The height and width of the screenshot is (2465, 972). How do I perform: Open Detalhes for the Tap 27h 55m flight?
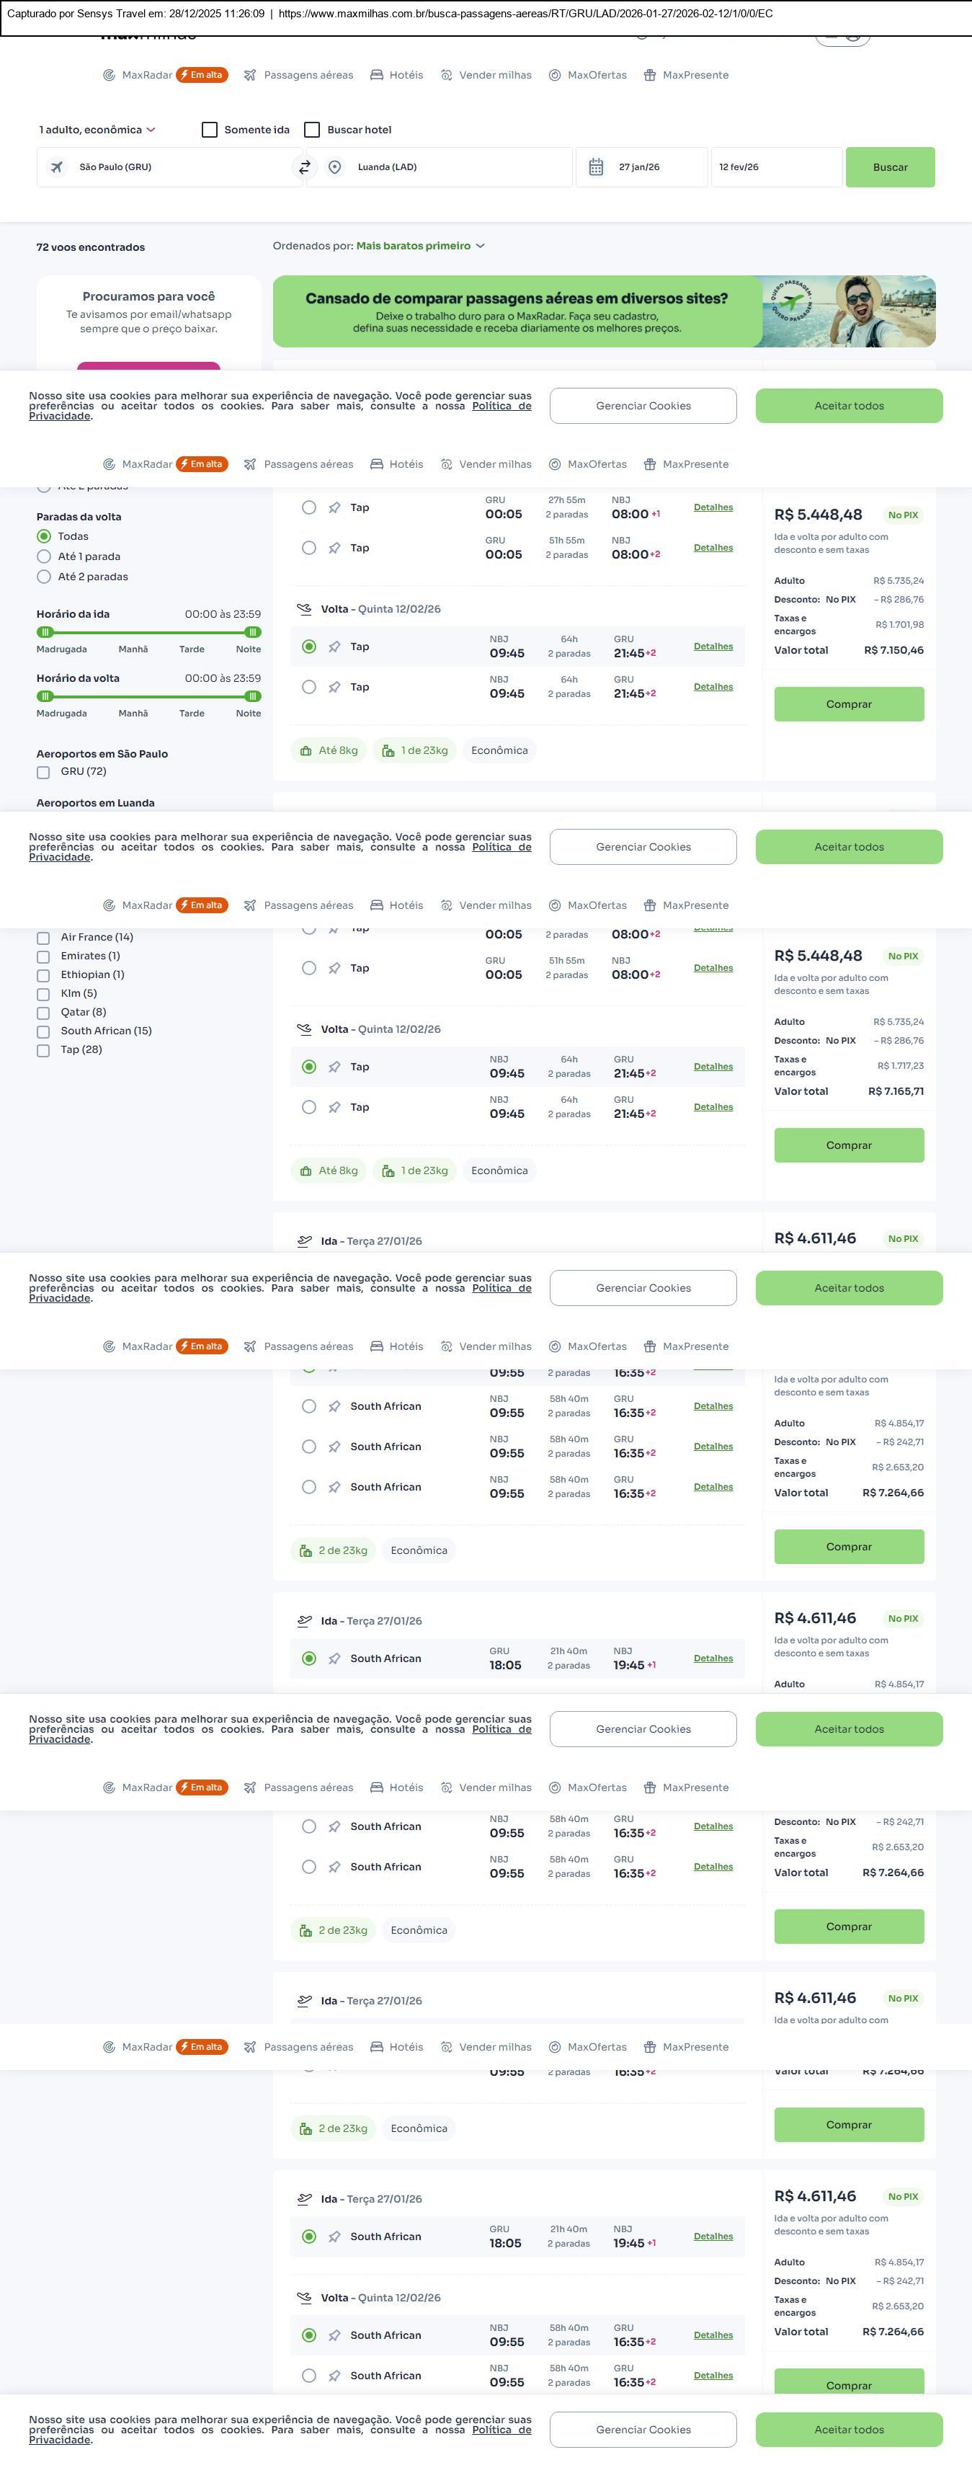(x=713, y=508)
